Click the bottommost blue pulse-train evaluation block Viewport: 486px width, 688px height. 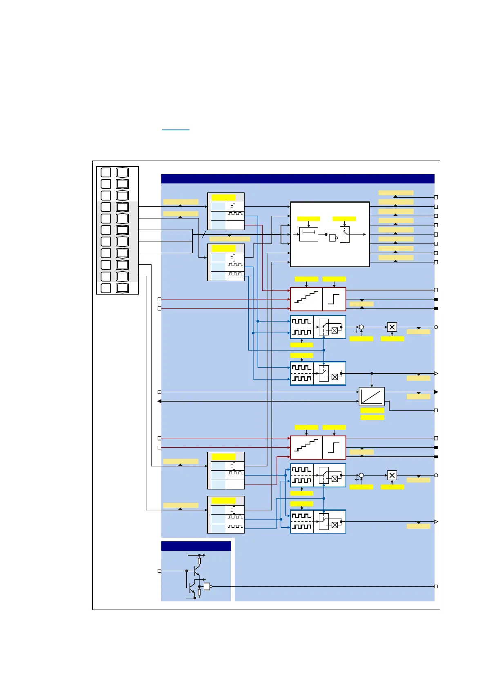(318, 522)
